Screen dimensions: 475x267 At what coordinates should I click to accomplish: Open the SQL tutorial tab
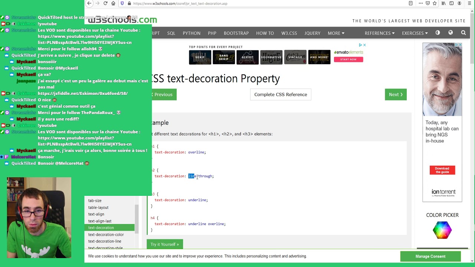pos(171,33)
